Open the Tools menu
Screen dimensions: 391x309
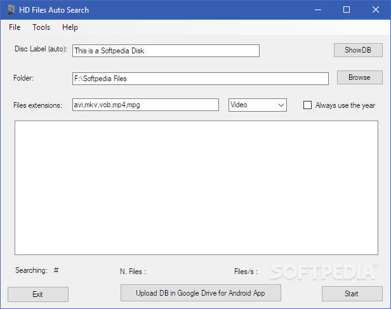[41, 27]
